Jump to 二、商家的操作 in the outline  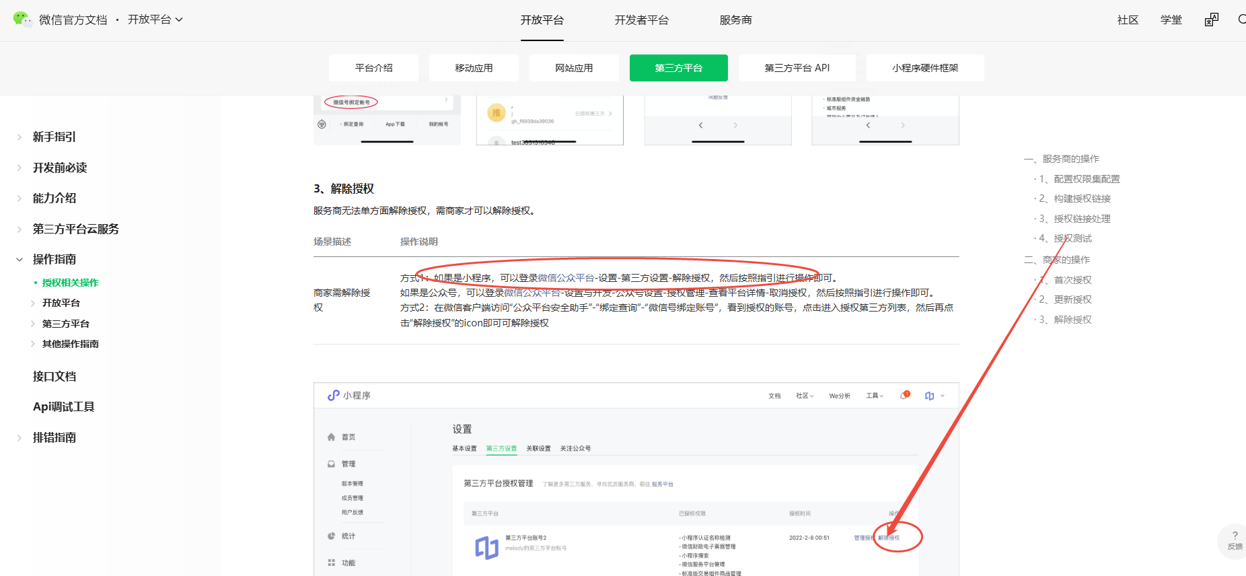coord(1057,260)
